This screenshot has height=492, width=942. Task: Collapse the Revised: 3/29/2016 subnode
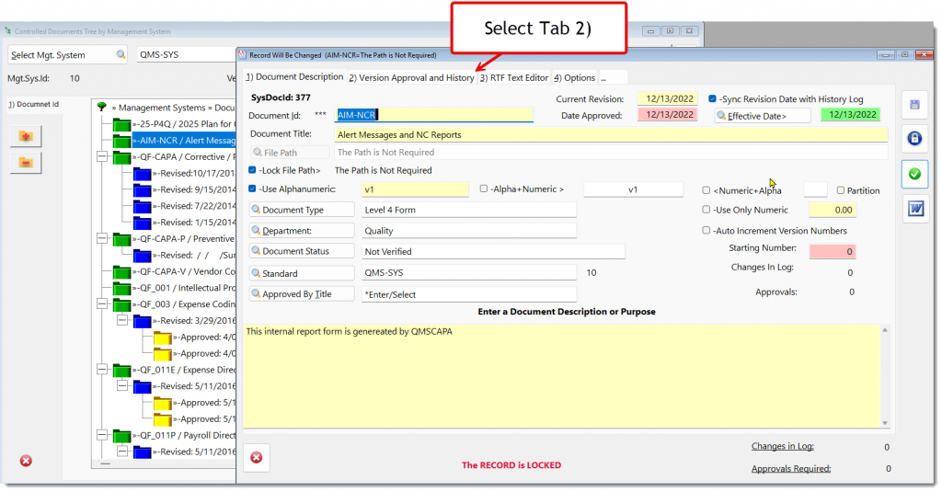point(122,321)
